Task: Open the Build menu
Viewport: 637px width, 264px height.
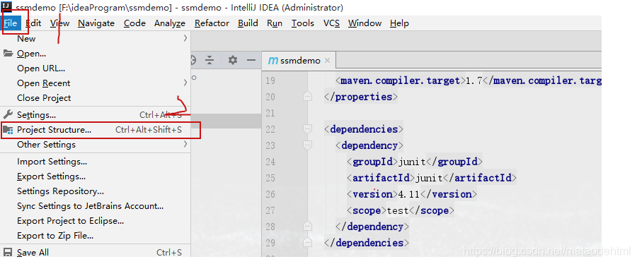Action: [x=248, y=23]
